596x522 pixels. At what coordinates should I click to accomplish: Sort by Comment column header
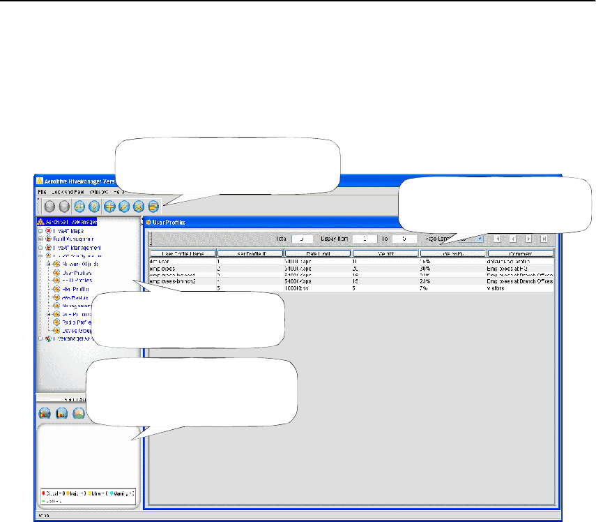pos(521,253)
